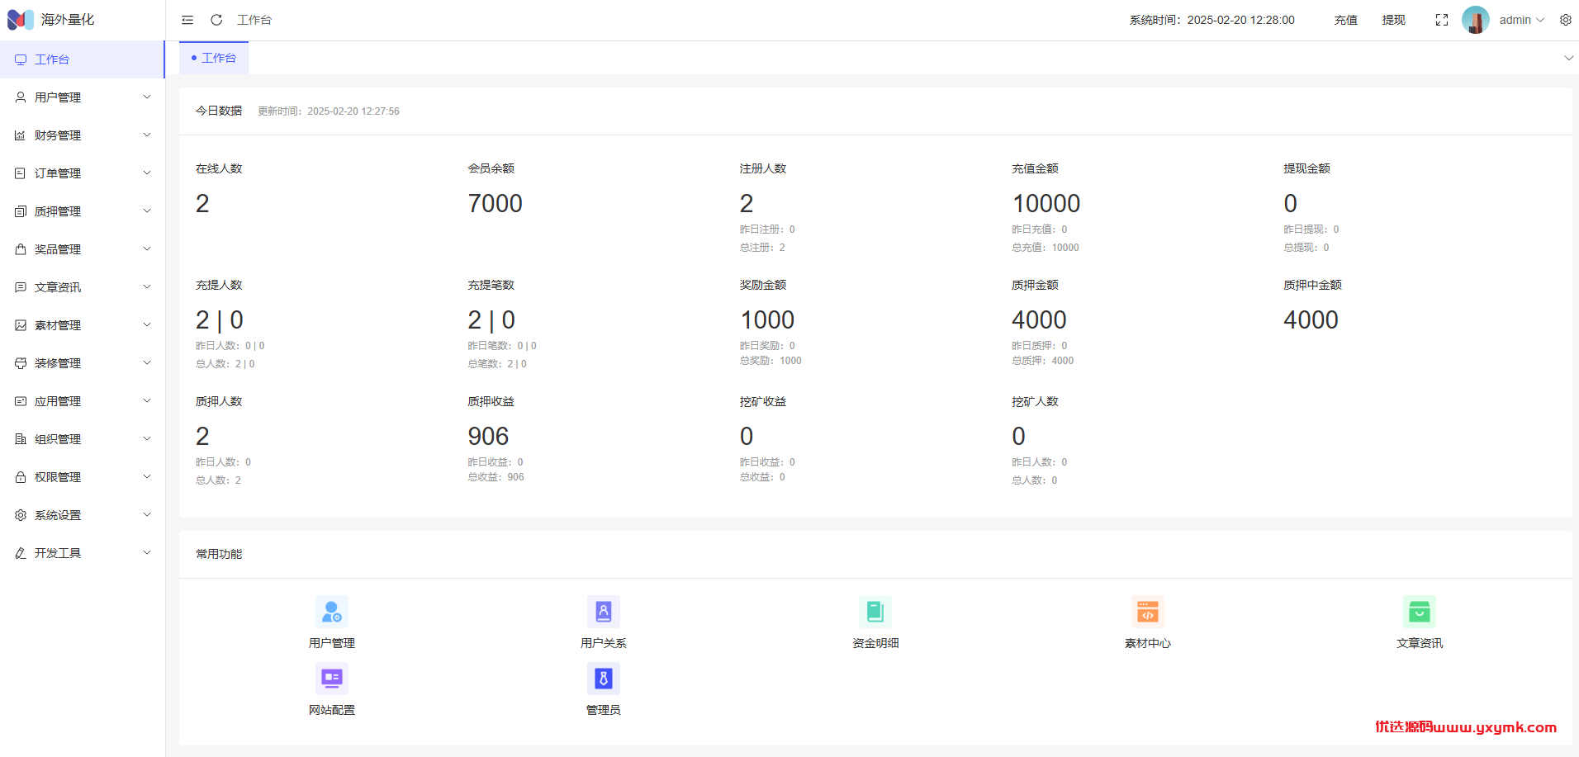The image size is (1579, 757).
Task: Open the admin account dropdown
Action: point(1522,20)
